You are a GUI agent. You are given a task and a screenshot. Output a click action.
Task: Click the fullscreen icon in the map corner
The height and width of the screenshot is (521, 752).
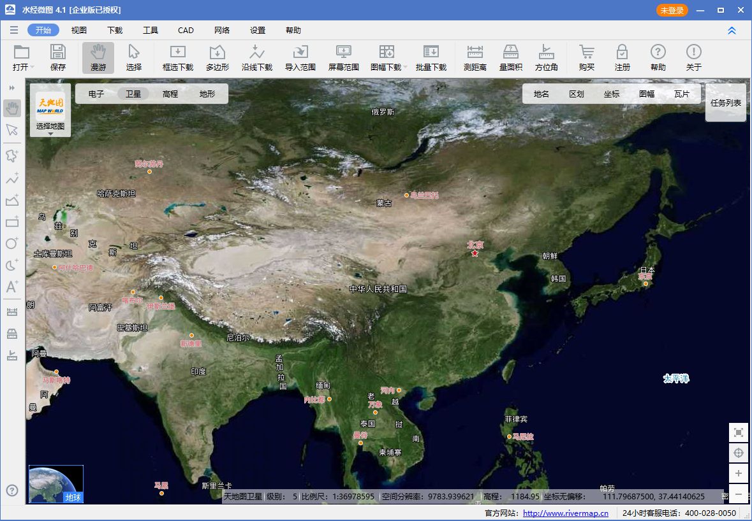(x=738, y=432)
